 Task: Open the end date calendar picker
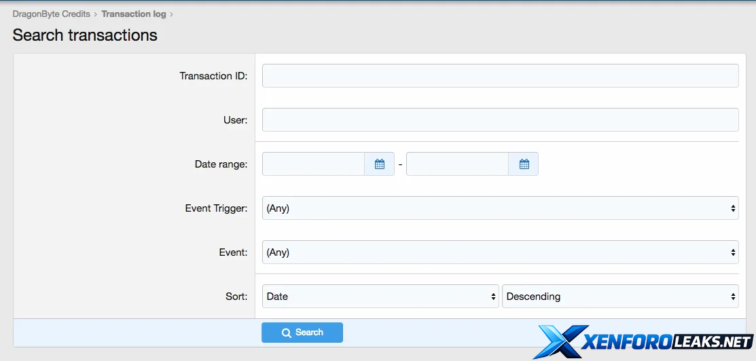[524, 164]
